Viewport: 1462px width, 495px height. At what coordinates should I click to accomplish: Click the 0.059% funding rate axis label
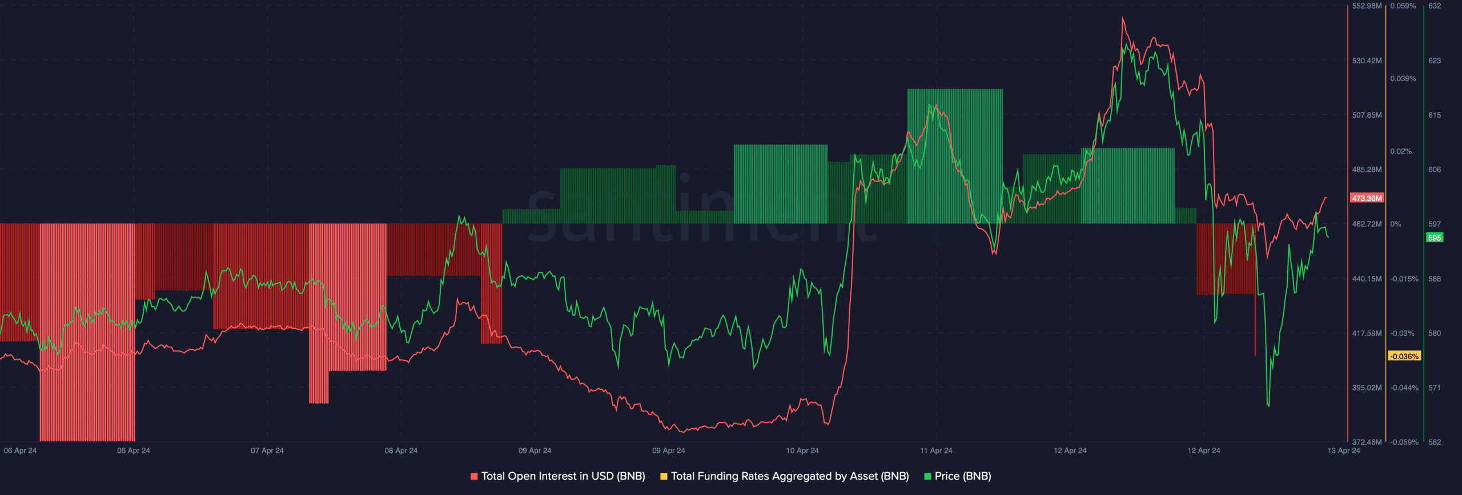pos(1403,6)
